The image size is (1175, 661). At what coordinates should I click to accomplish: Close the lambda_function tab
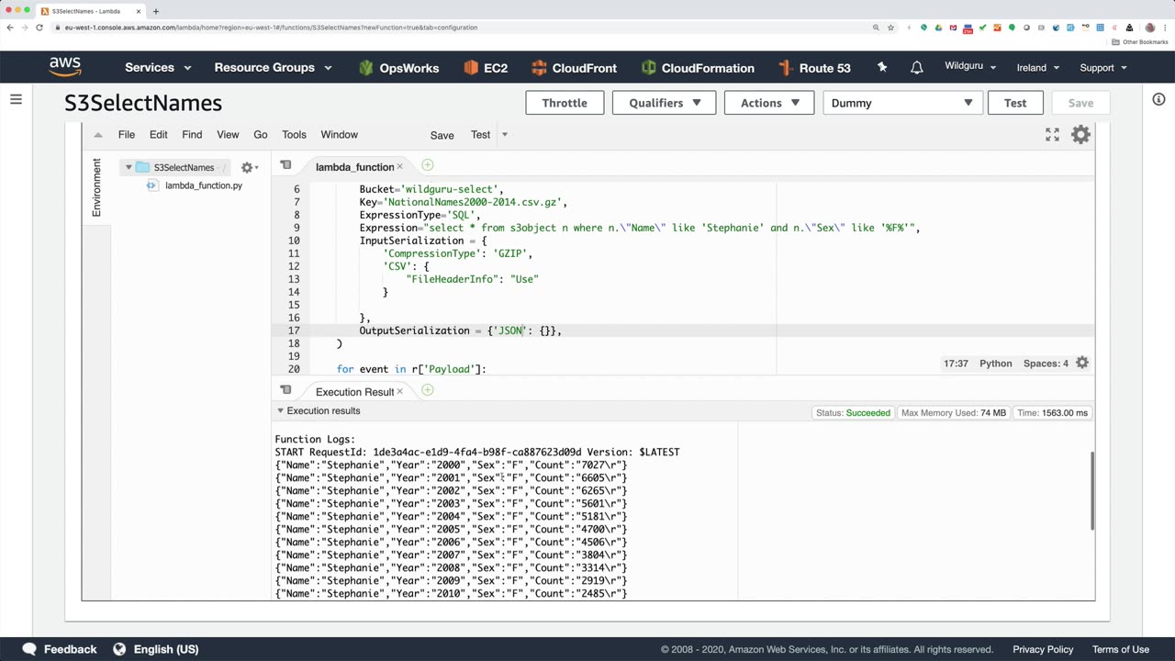pyautogui.click(x=399, y=167)
